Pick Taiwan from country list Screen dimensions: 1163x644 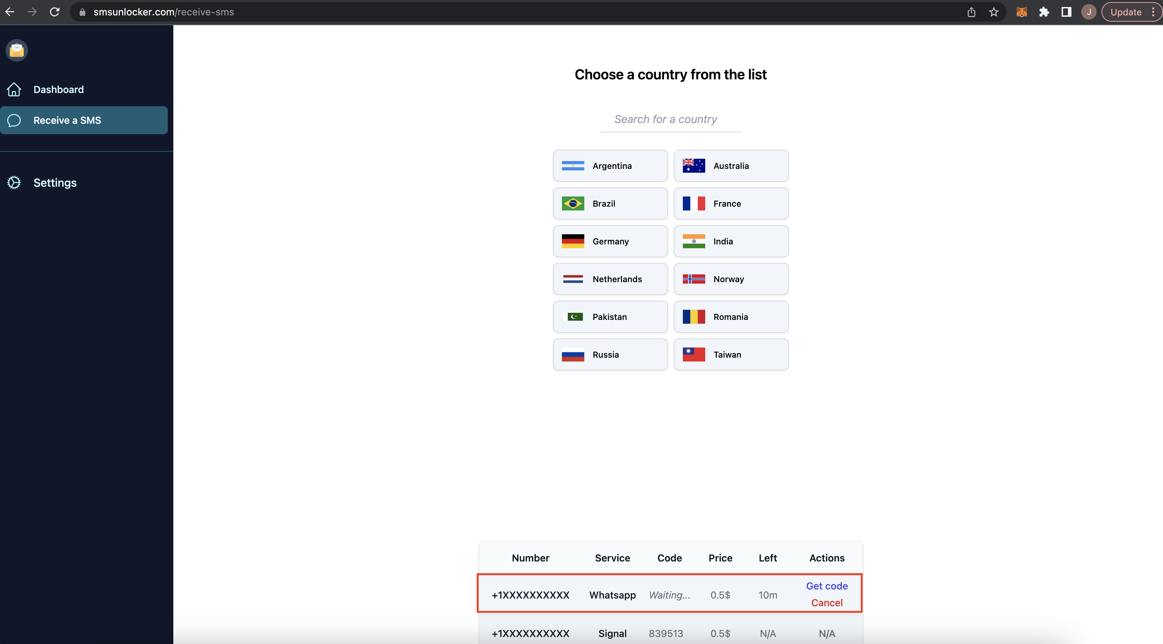[731, 355]
